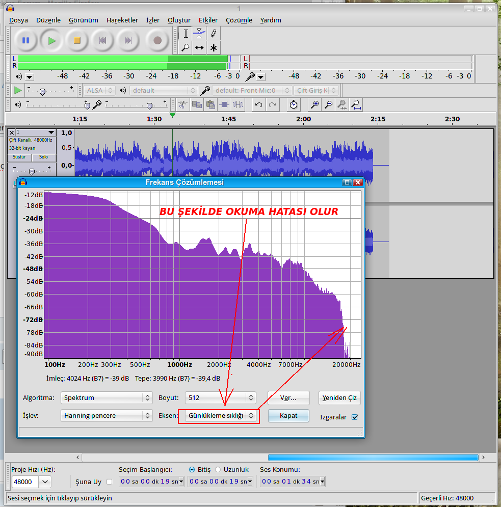Image resolution: width=501 pixels, height=507 pixels.
Task: Select the Draw pencil tool
Action: click(x=214, y=34)
